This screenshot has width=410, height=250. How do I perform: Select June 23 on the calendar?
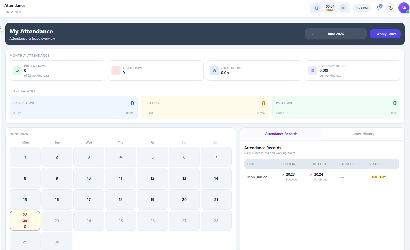[x=57, y=221]
